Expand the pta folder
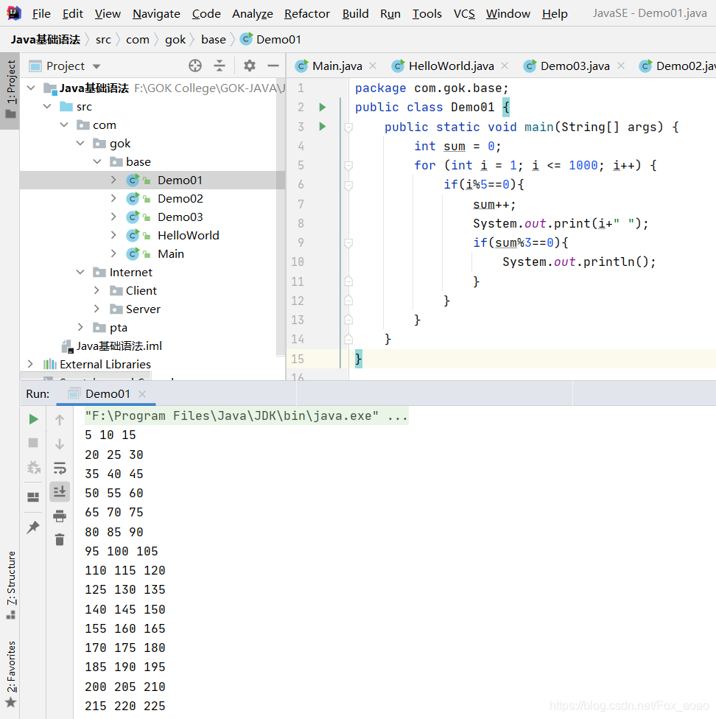Screen dimensions: 716x719 click(x=80, y=327)
